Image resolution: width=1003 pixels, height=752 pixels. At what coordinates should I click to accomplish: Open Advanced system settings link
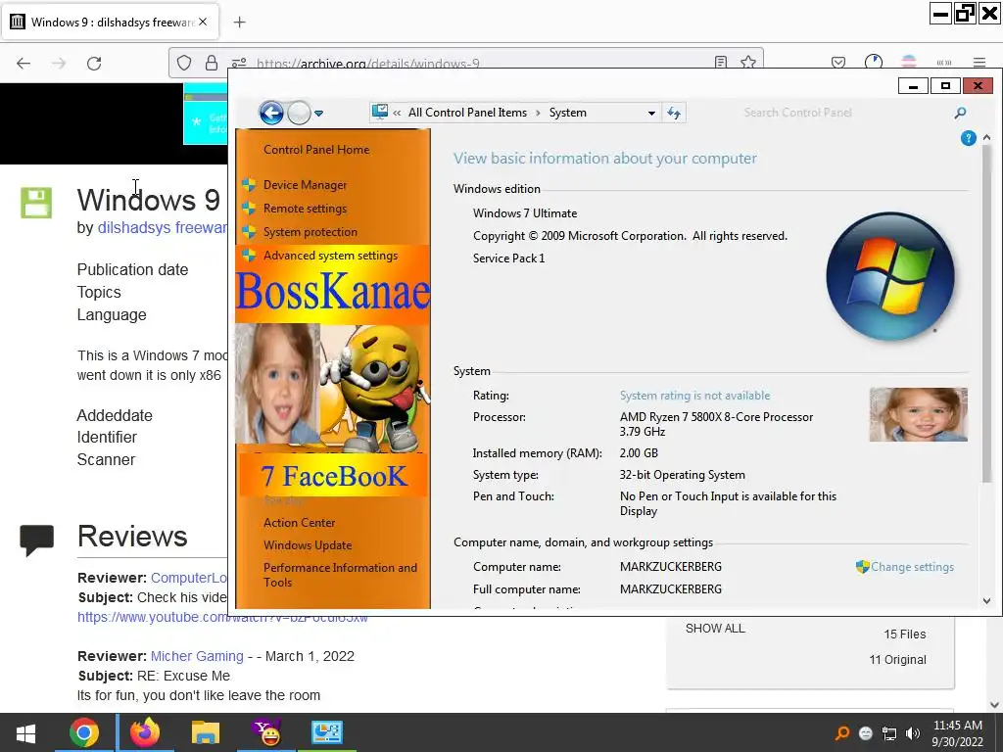[330, 256]
